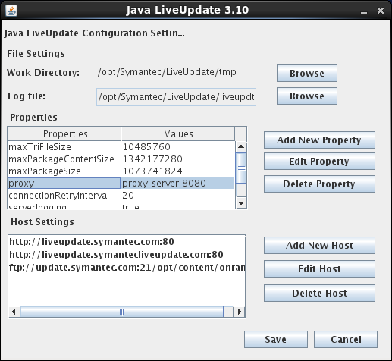Image resolution: width=392 pixels, height=361 pixels.
Task: Click Add New Host button
Action: pos(319,246)
